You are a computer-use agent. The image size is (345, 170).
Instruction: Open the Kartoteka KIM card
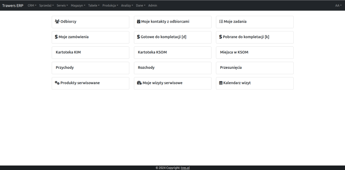click(x=90, y=53)
